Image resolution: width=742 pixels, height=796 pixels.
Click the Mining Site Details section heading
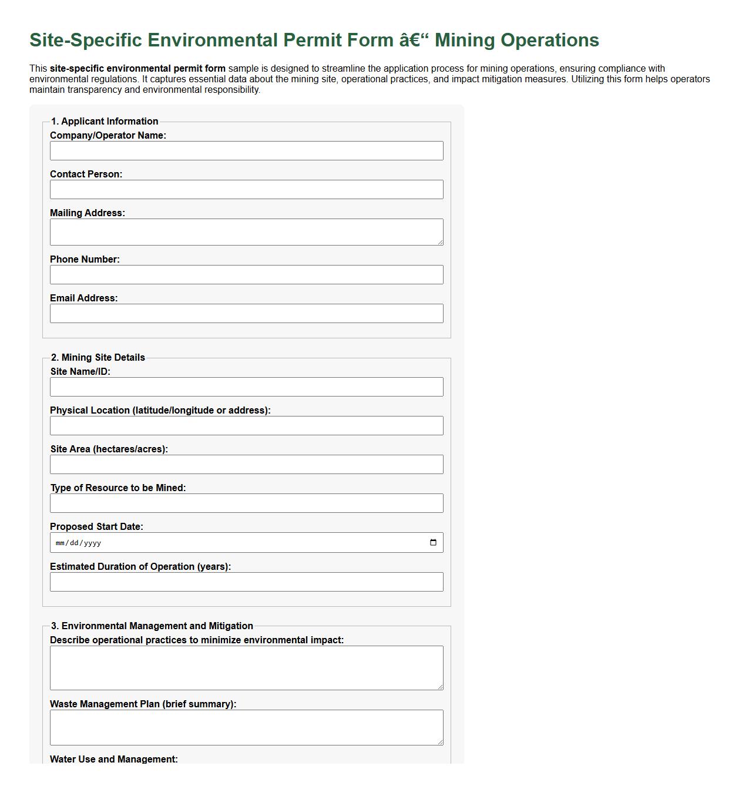[98, 357]
